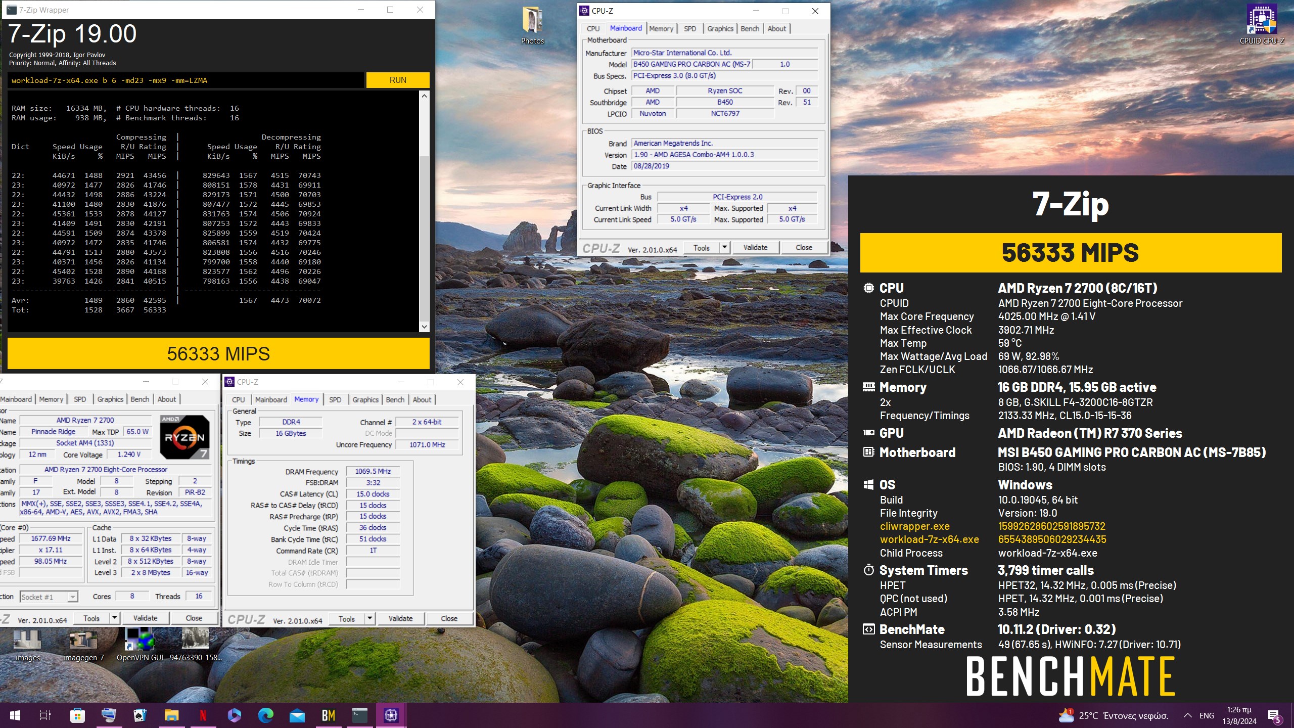This screenshot has width=1294, height=728.
Task: Select Memory tab in Mainboard CPU-Z window
Action: click(x=661, y=28)
